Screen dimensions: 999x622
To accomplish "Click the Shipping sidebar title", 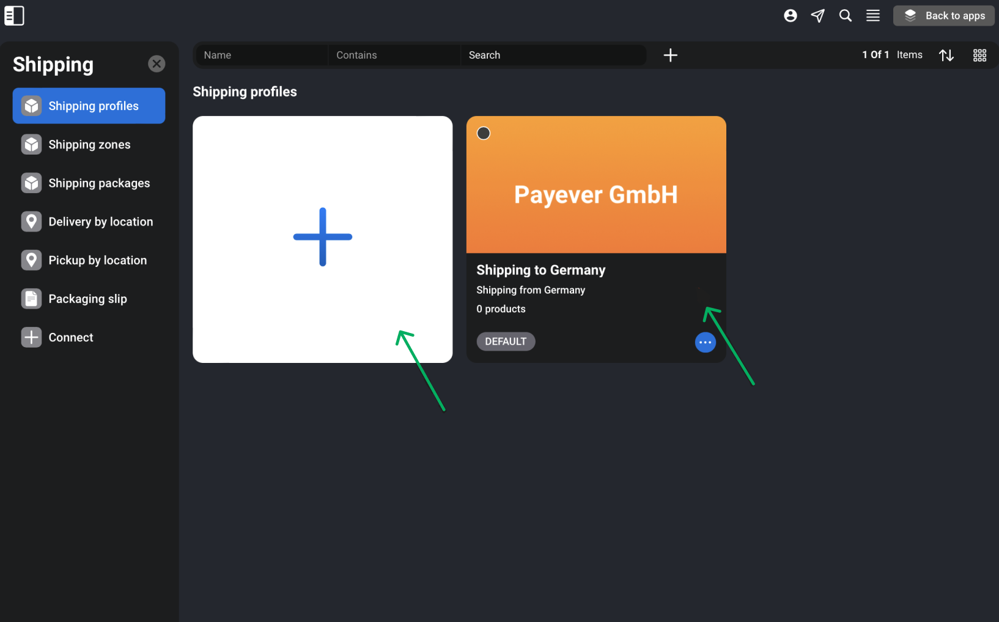I will 53,65.
